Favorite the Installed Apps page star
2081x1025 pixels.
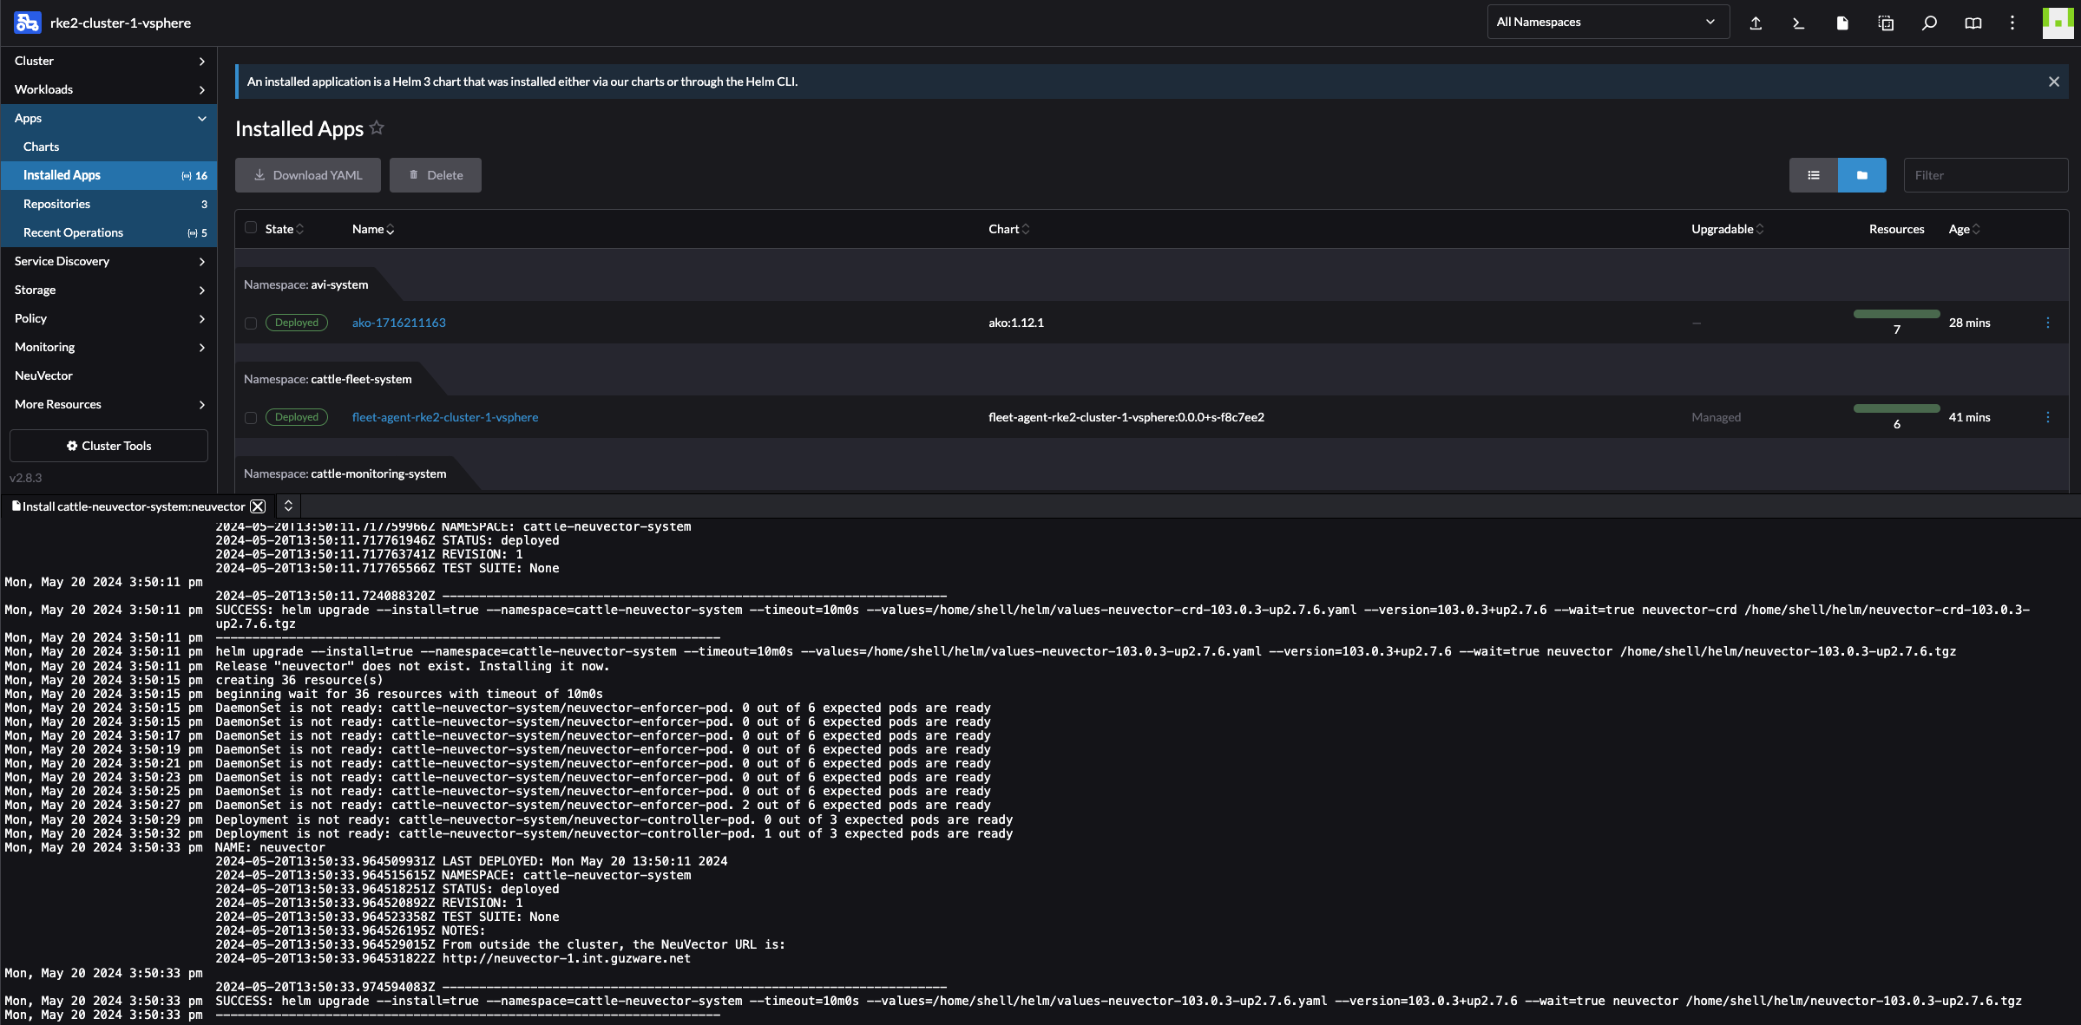tap(377, 127)
